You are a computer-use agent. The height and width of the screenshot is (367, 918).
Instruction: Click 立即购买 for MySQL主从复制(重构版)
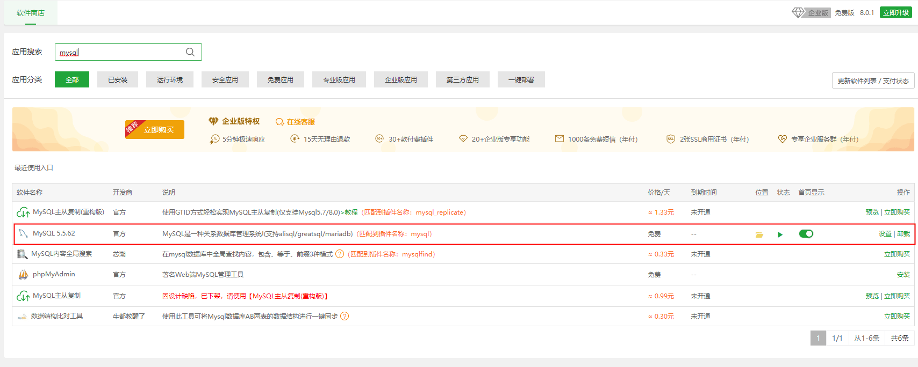click(x=897, y=212)
